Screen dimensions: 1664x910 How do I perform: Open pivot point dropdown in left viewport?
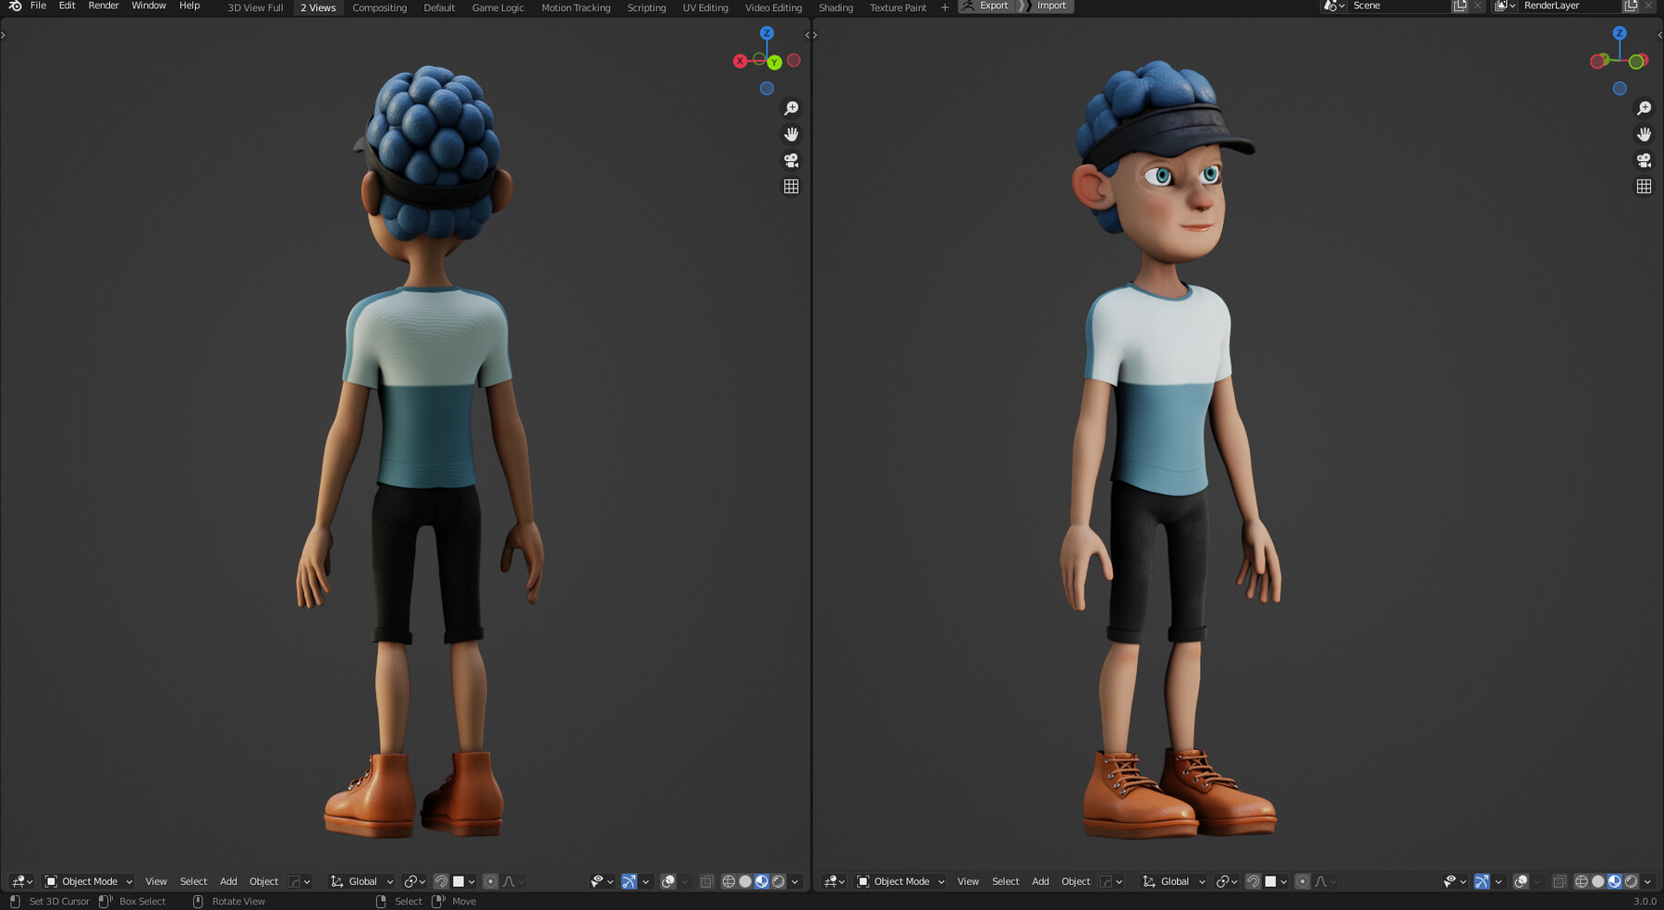(414, 881)
